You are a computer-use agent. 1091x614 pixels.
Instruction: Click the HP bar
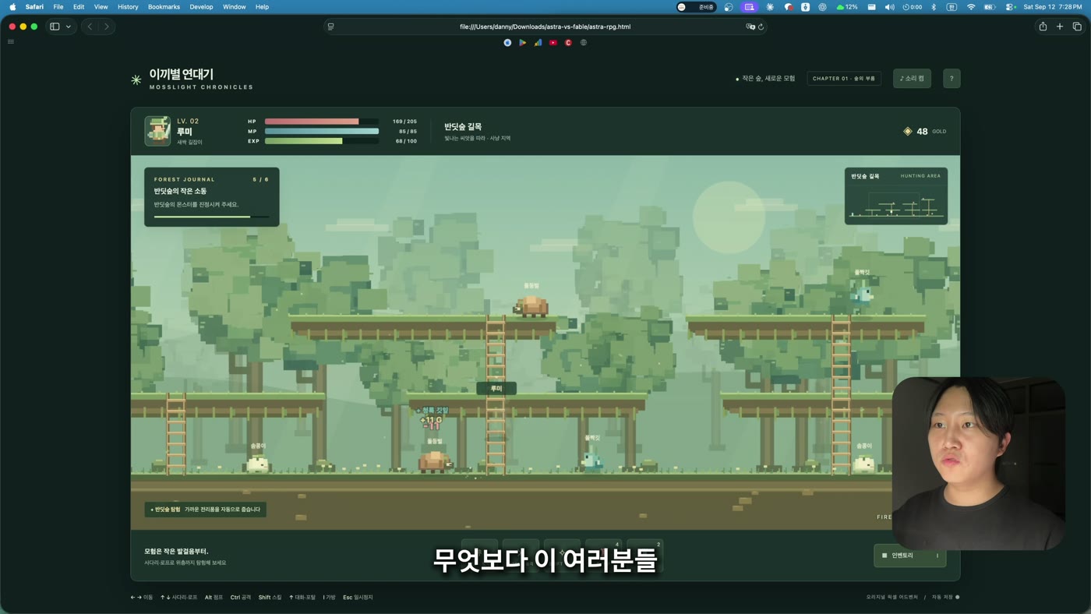322,122
